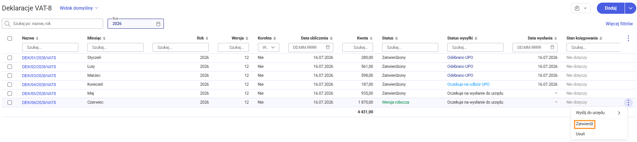637x142 pixels.
Task: Choose Zatwierdź from the context menu
Action: pos(585,124)
